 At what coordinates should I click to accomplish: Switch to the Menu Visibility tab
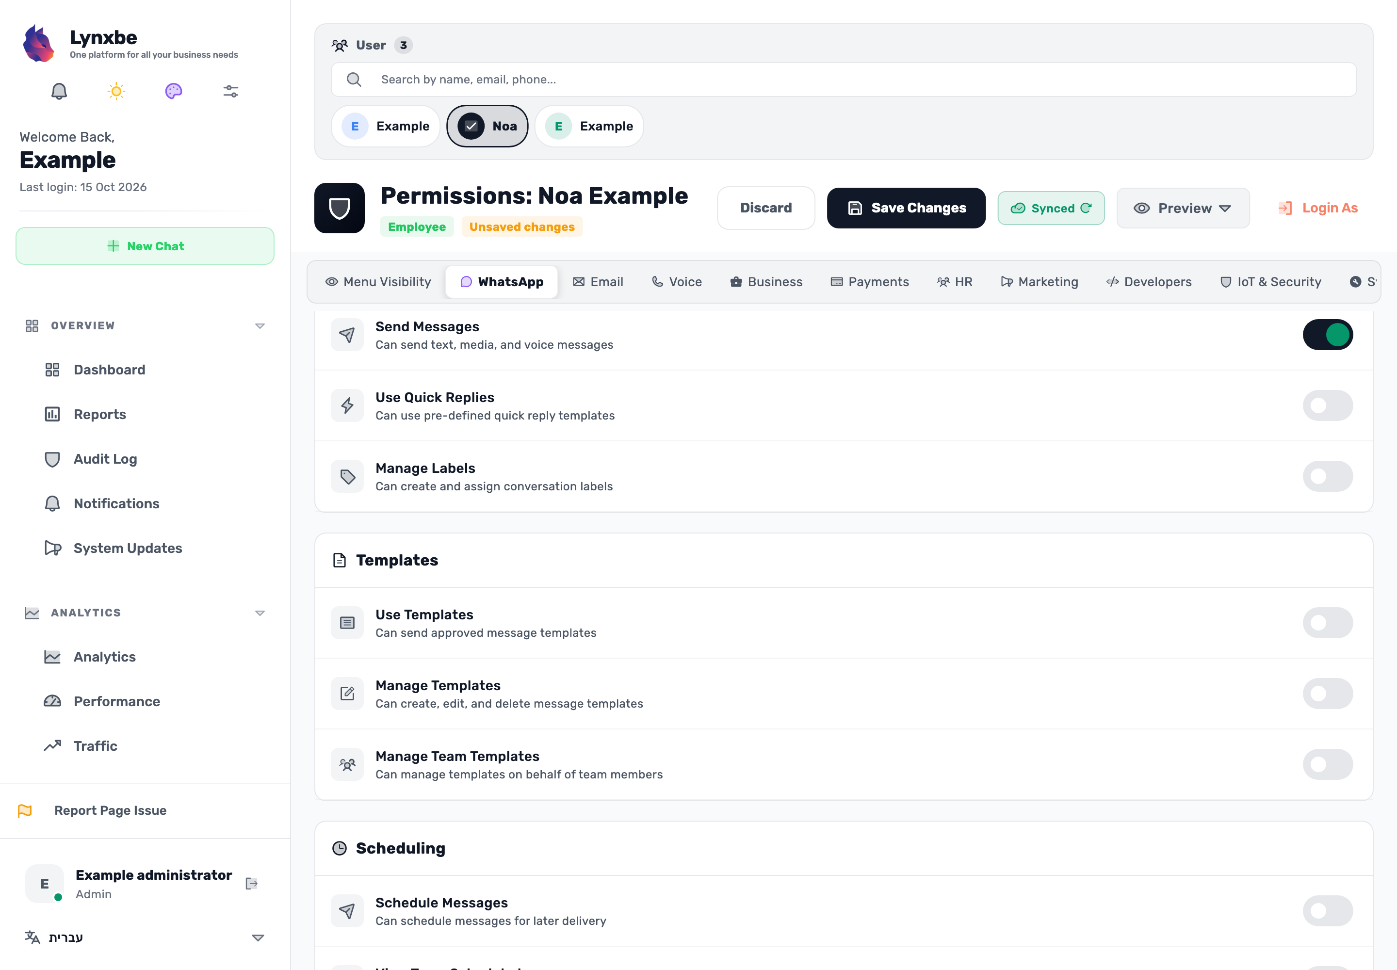(x=378, y=282)
